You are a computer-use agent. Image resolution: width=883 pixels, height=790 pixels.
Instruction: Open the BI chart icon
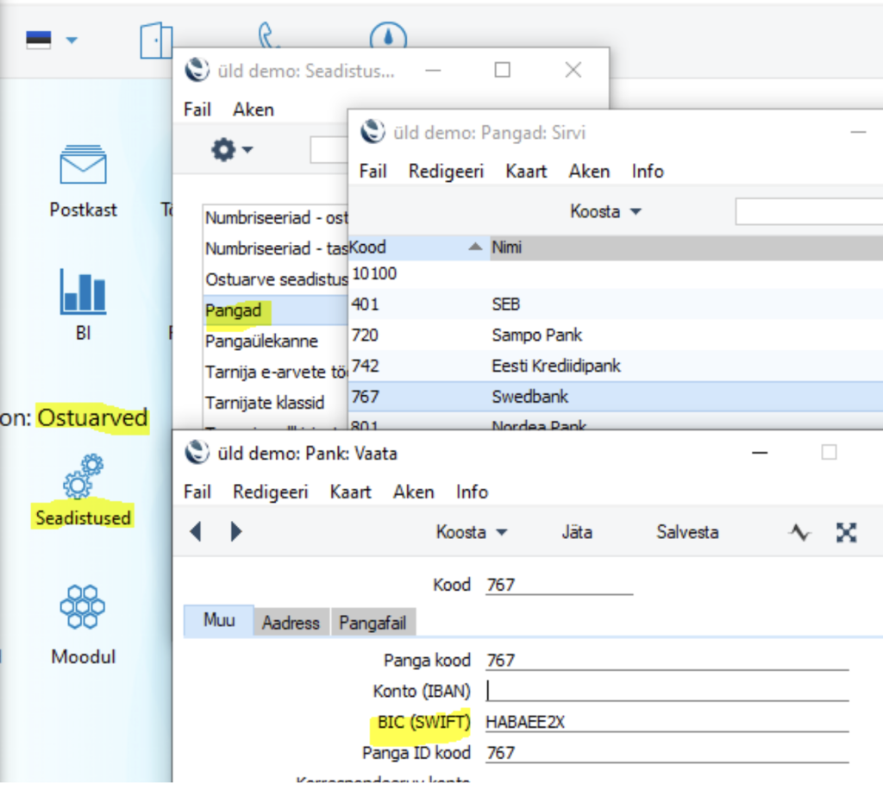[83, 292]
